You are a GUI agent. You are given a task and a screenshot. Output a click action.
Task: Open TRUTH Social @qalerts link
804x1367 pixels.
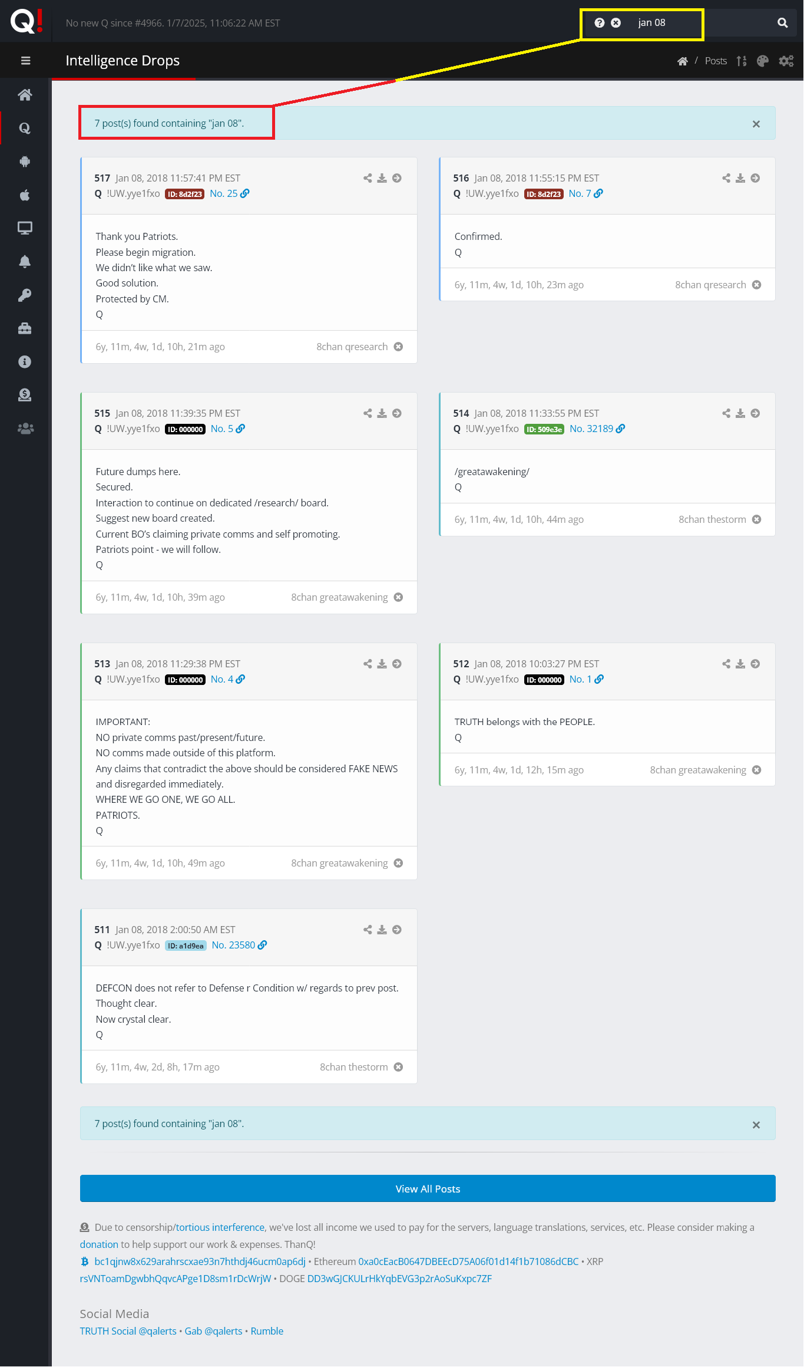[128, 1331]
